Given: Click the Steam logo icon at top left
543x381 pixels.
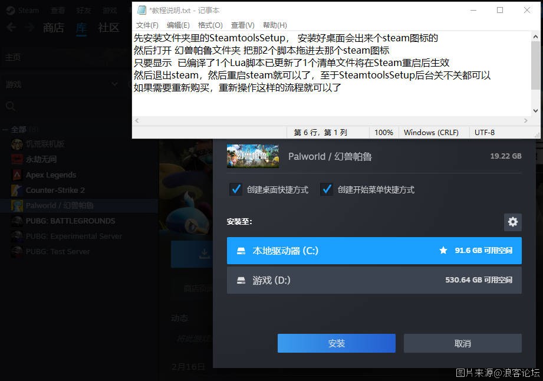Looking at the screenshot, I should point(11,11).
